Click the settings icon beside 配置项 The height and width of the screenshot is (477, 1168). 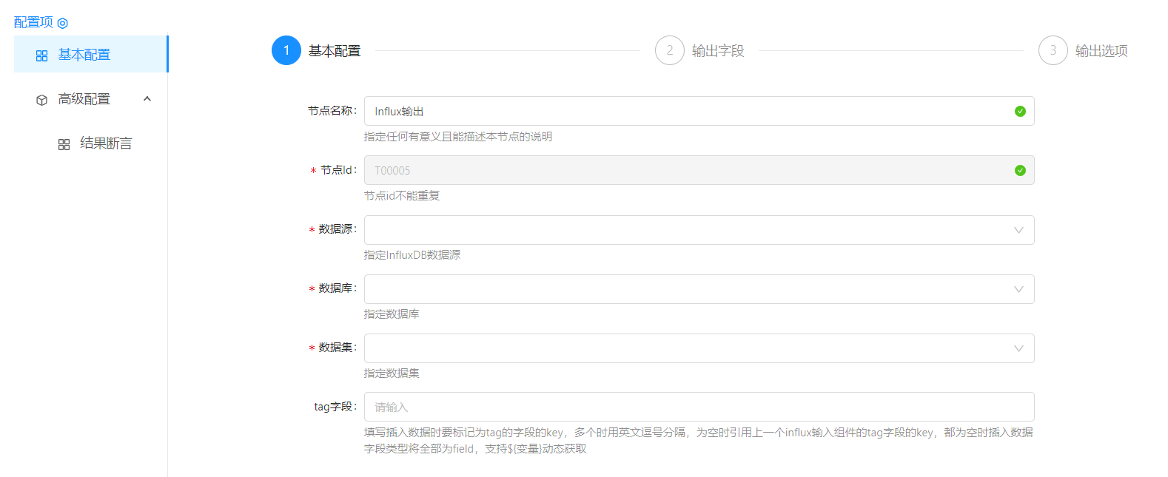tap(63, 24)
